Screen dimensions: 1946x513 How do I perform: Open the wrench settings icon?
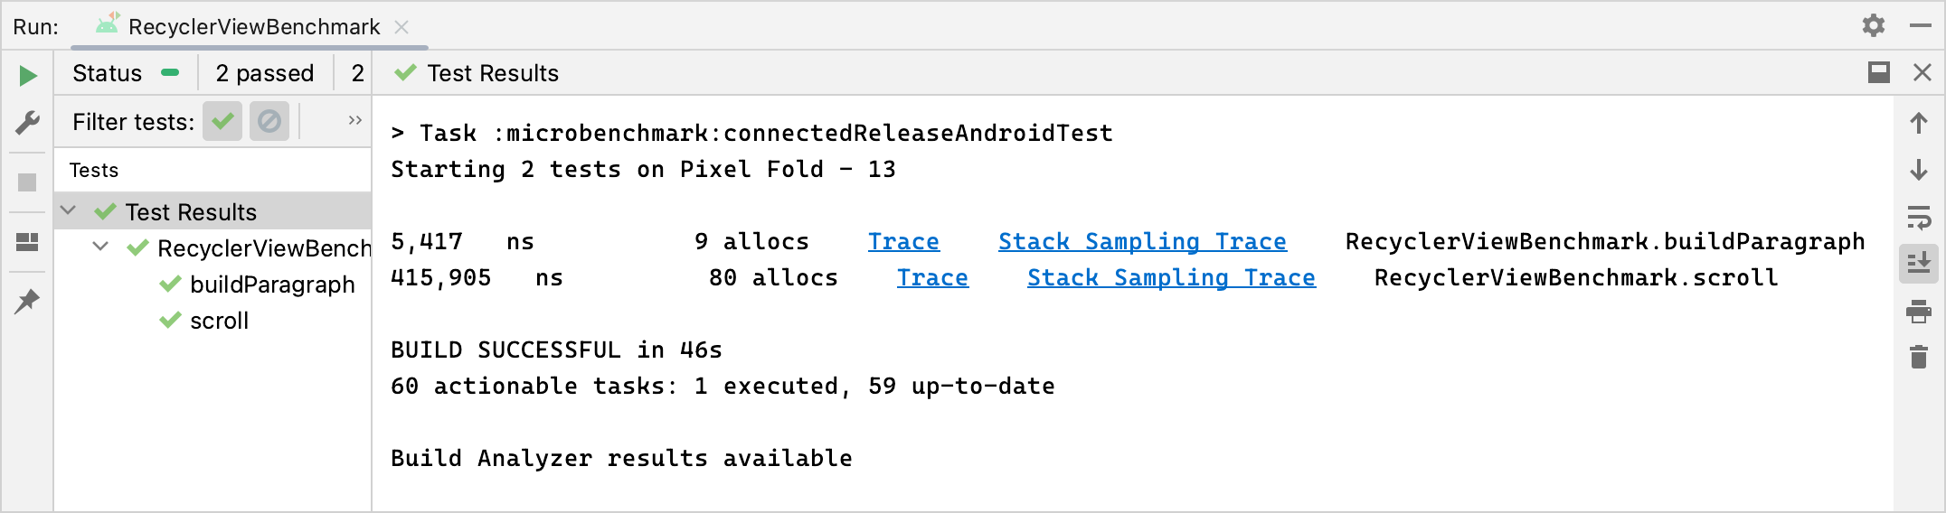pos(28,122)
